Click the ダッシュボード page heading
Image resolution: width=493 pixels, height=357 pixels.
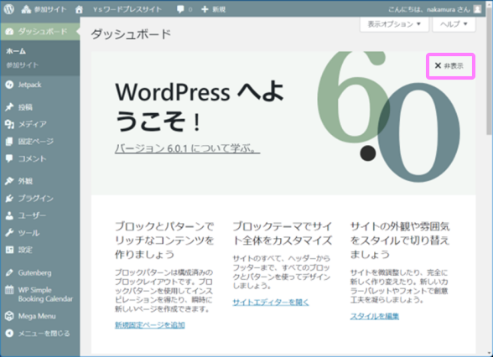131,34
